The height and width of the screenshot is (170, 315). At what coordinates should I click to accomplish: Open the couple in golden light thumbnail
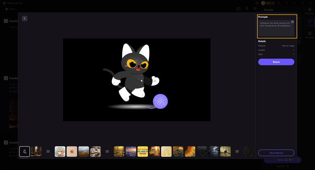click(178, 151)
